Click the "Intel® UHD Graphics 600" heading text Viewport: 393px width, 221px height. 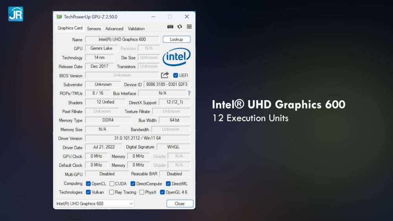click(279, 104)
